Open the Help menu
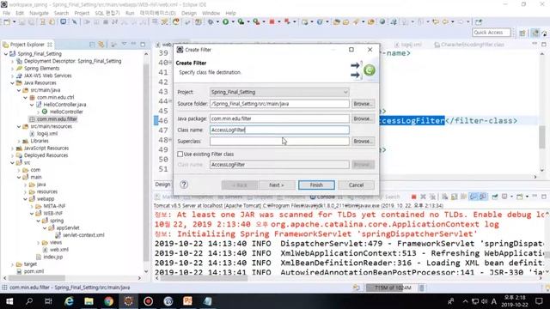The width and height of the screenshot is (550, 309). (230, 13)
